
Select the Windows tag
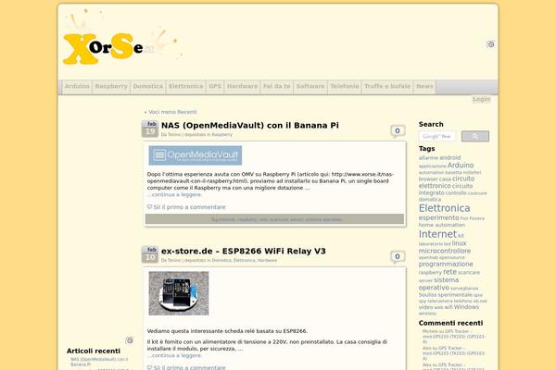pos(466,307)
